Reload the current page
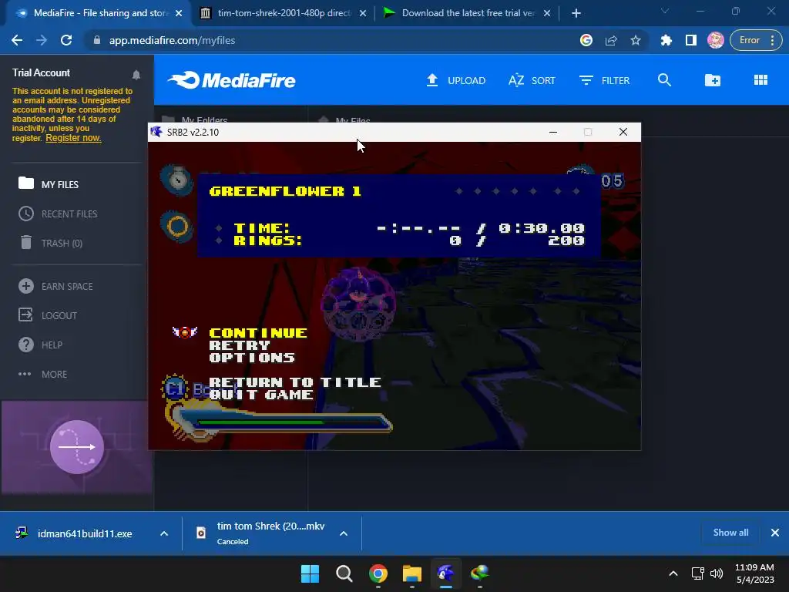 coord(66,40)
